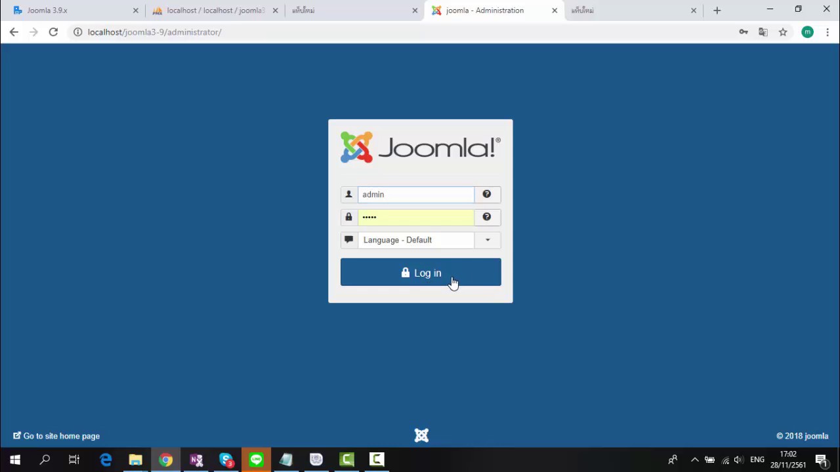
Task: Close the joomla - Administration tab
Action: tap(555, 10)
